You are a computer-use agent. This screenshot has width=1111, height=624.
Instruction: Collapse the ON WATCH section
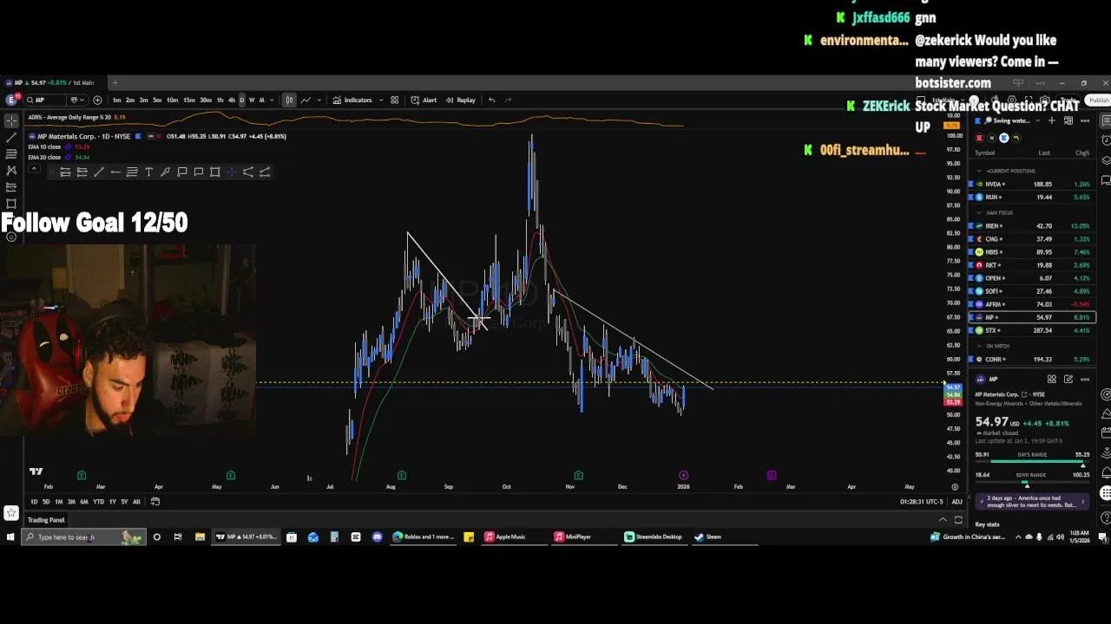coord(979,346)
